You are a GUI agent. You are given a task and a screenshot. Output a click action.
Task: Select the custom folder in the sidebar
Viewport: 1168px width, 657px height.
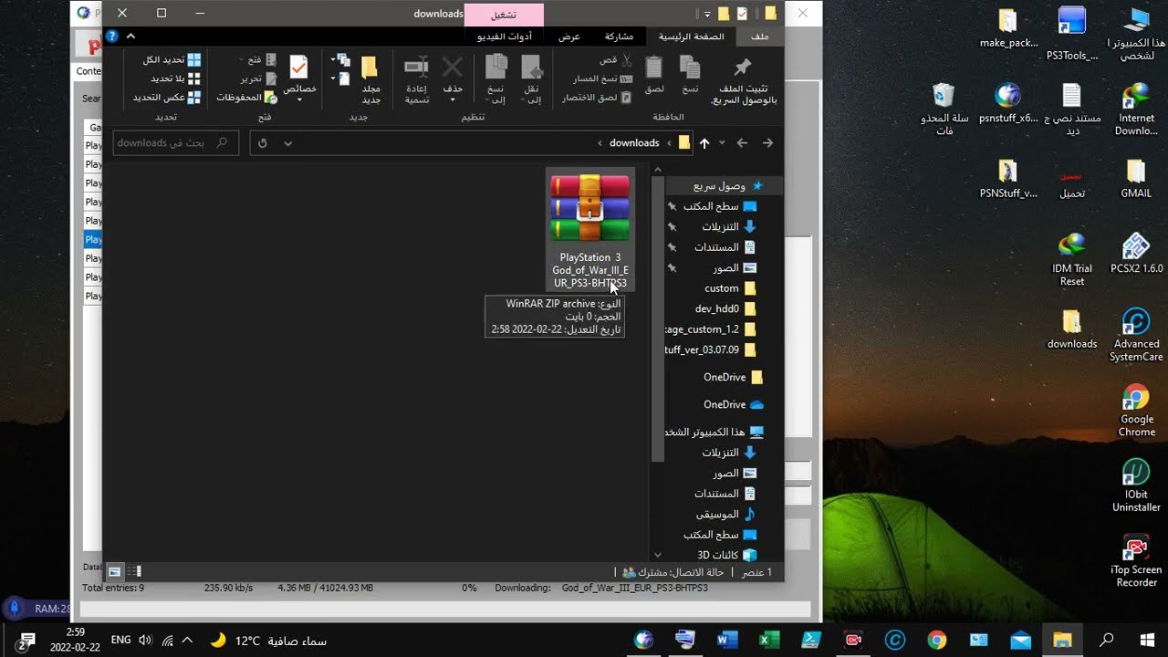728,288
